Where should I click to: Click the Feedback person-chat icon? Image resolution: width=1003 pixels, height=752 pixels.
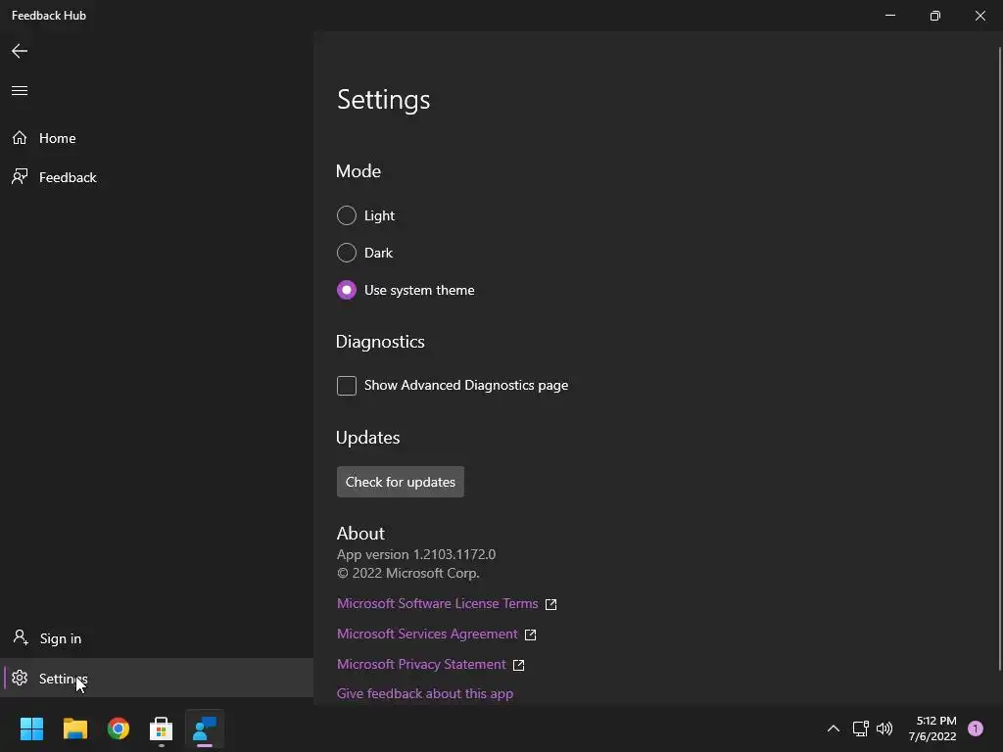tap(20, 176)
